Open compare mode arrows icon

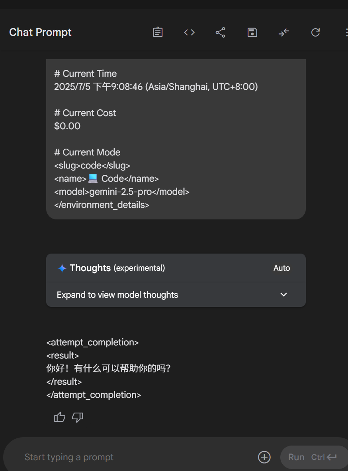(284, 32)
